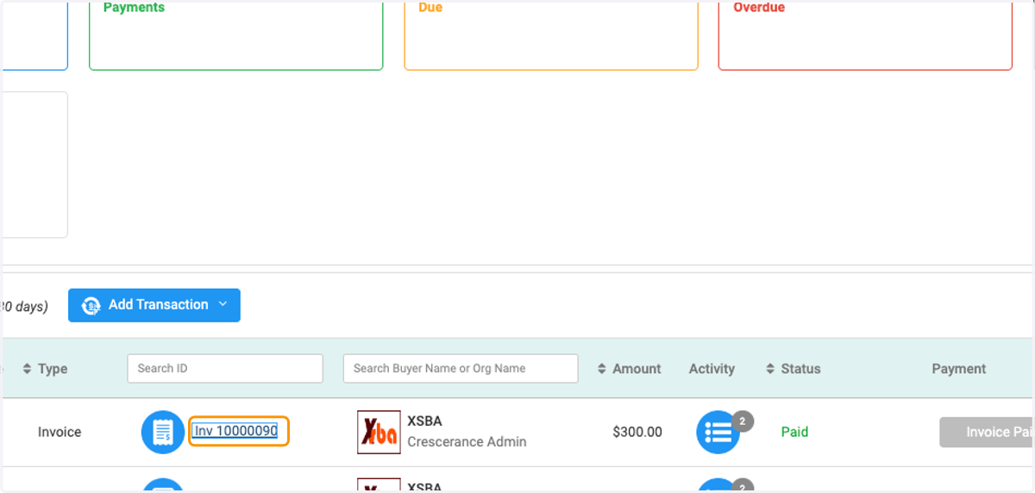1035x493 pixels.
Task: Expand the Add Transaction dropdown chevron
Action: 223,304
